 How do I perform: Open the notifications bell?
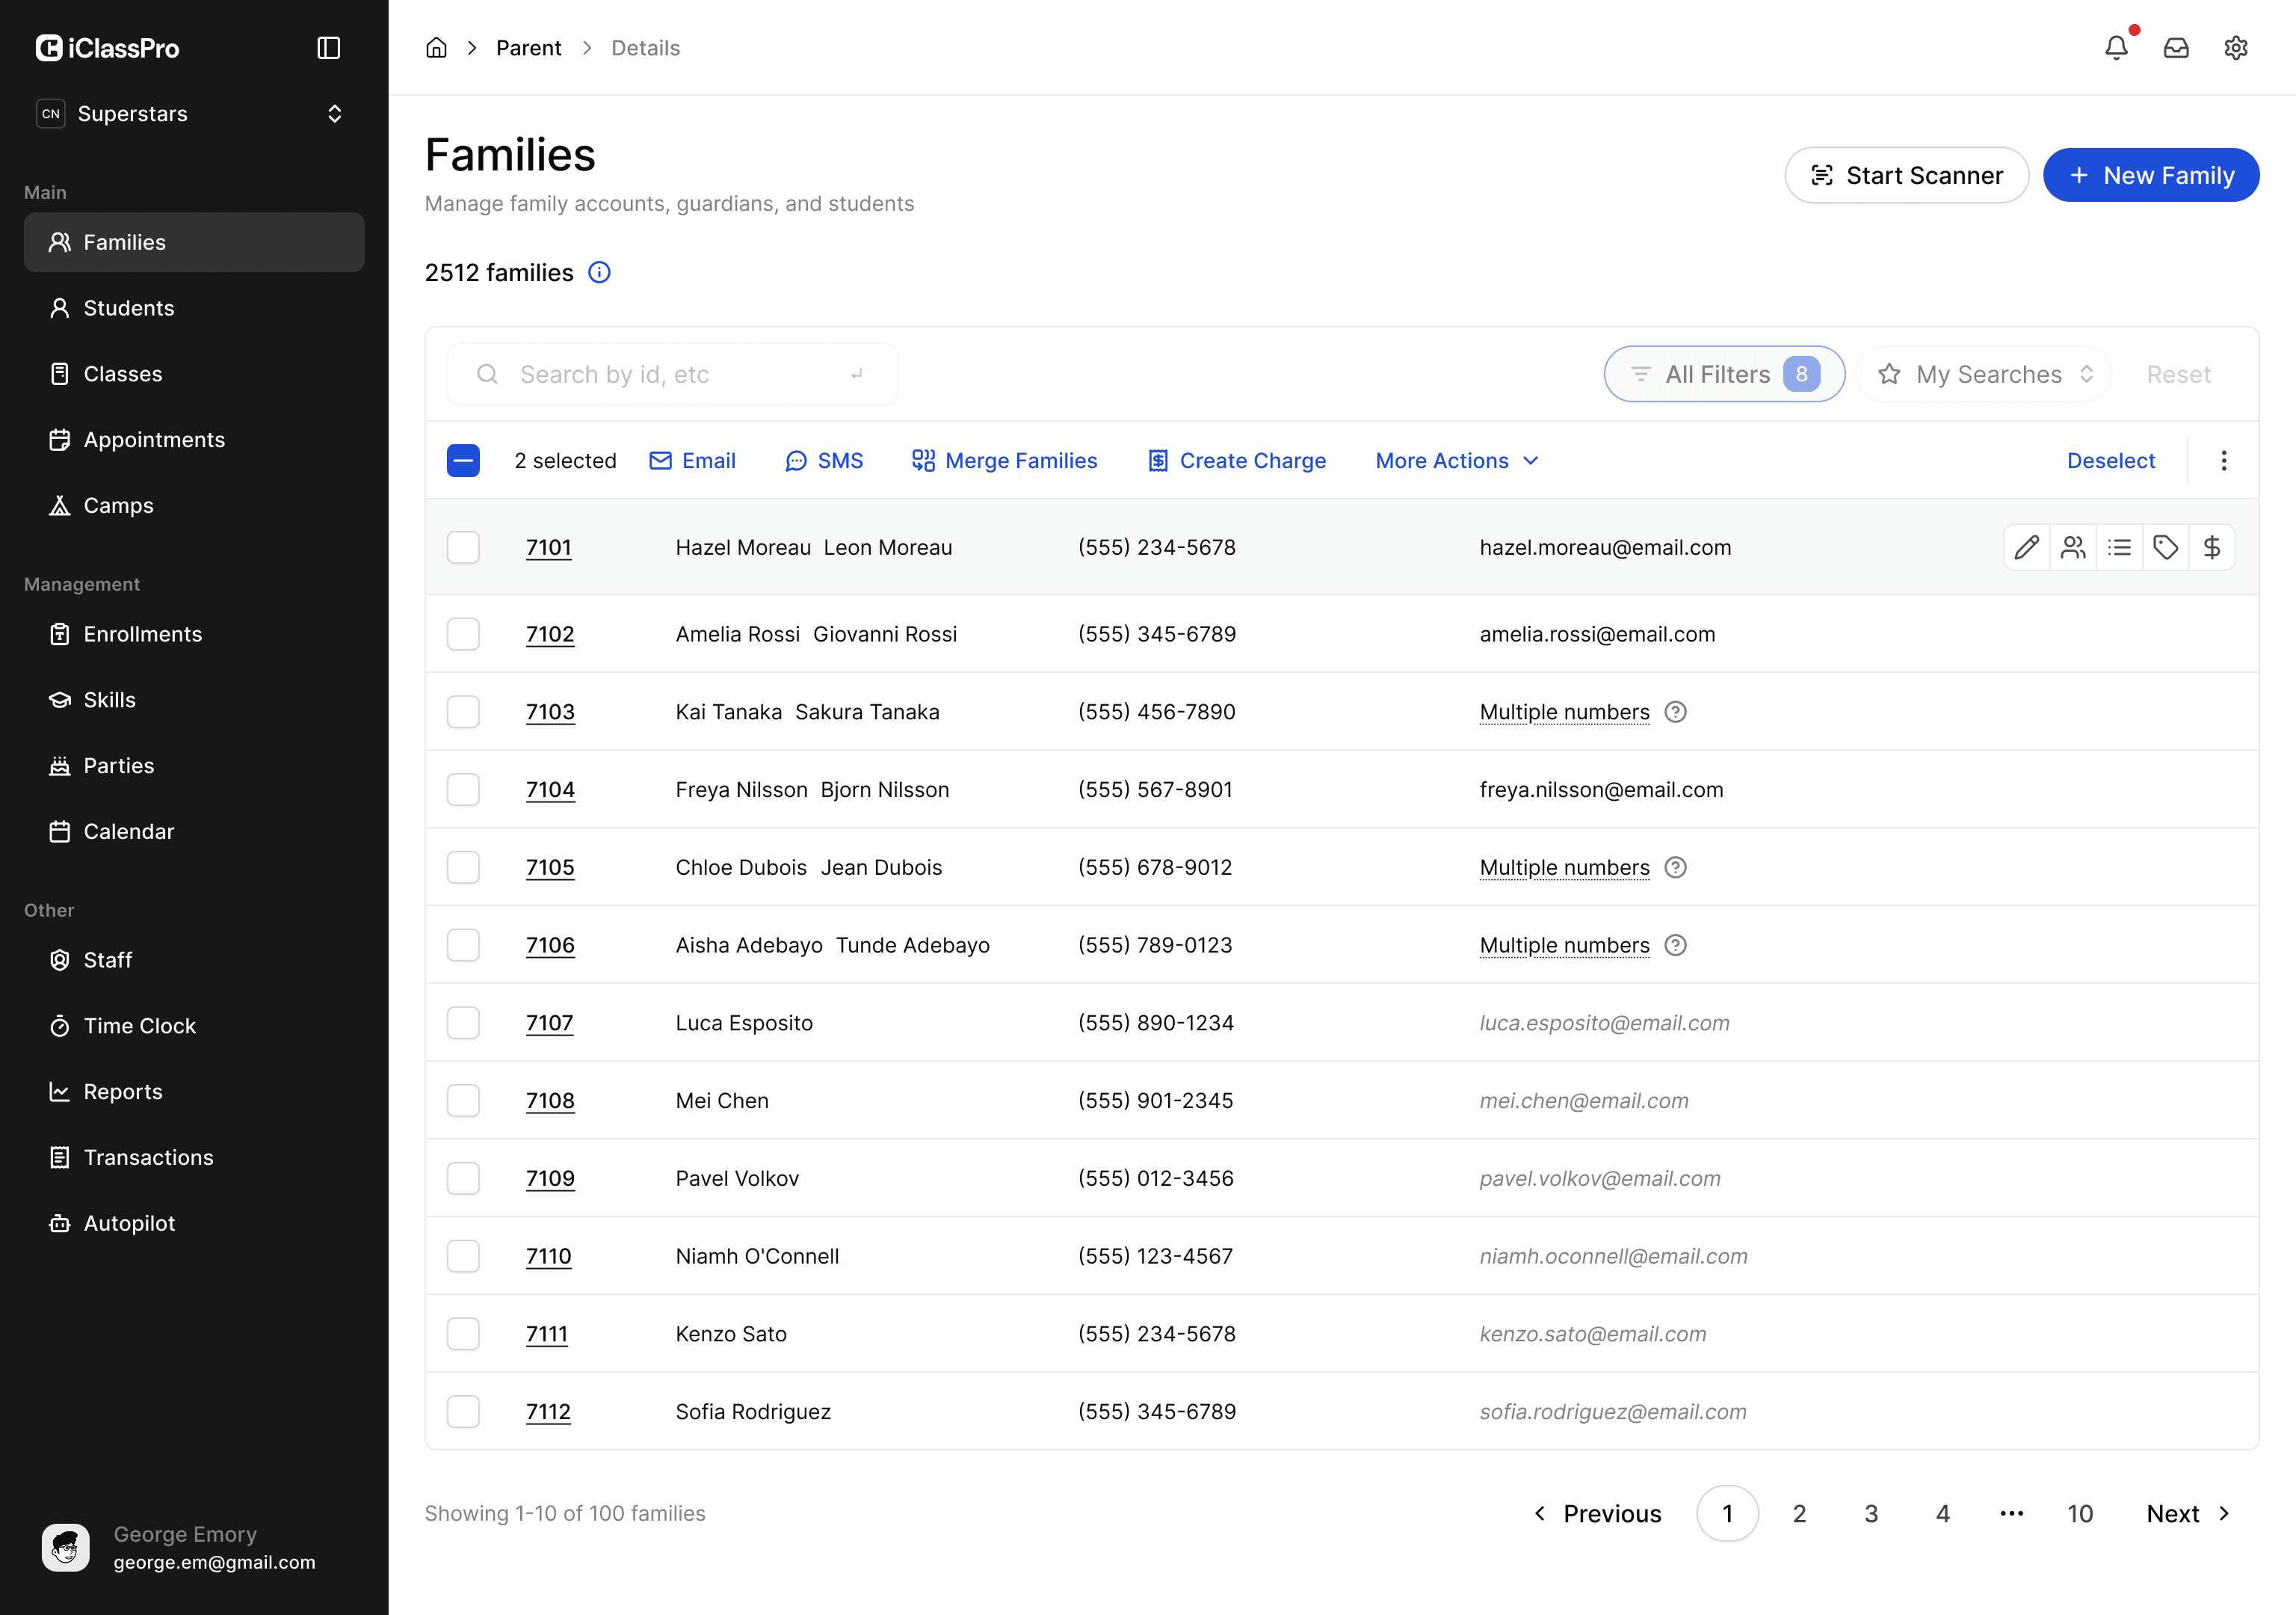point(2116,48)
